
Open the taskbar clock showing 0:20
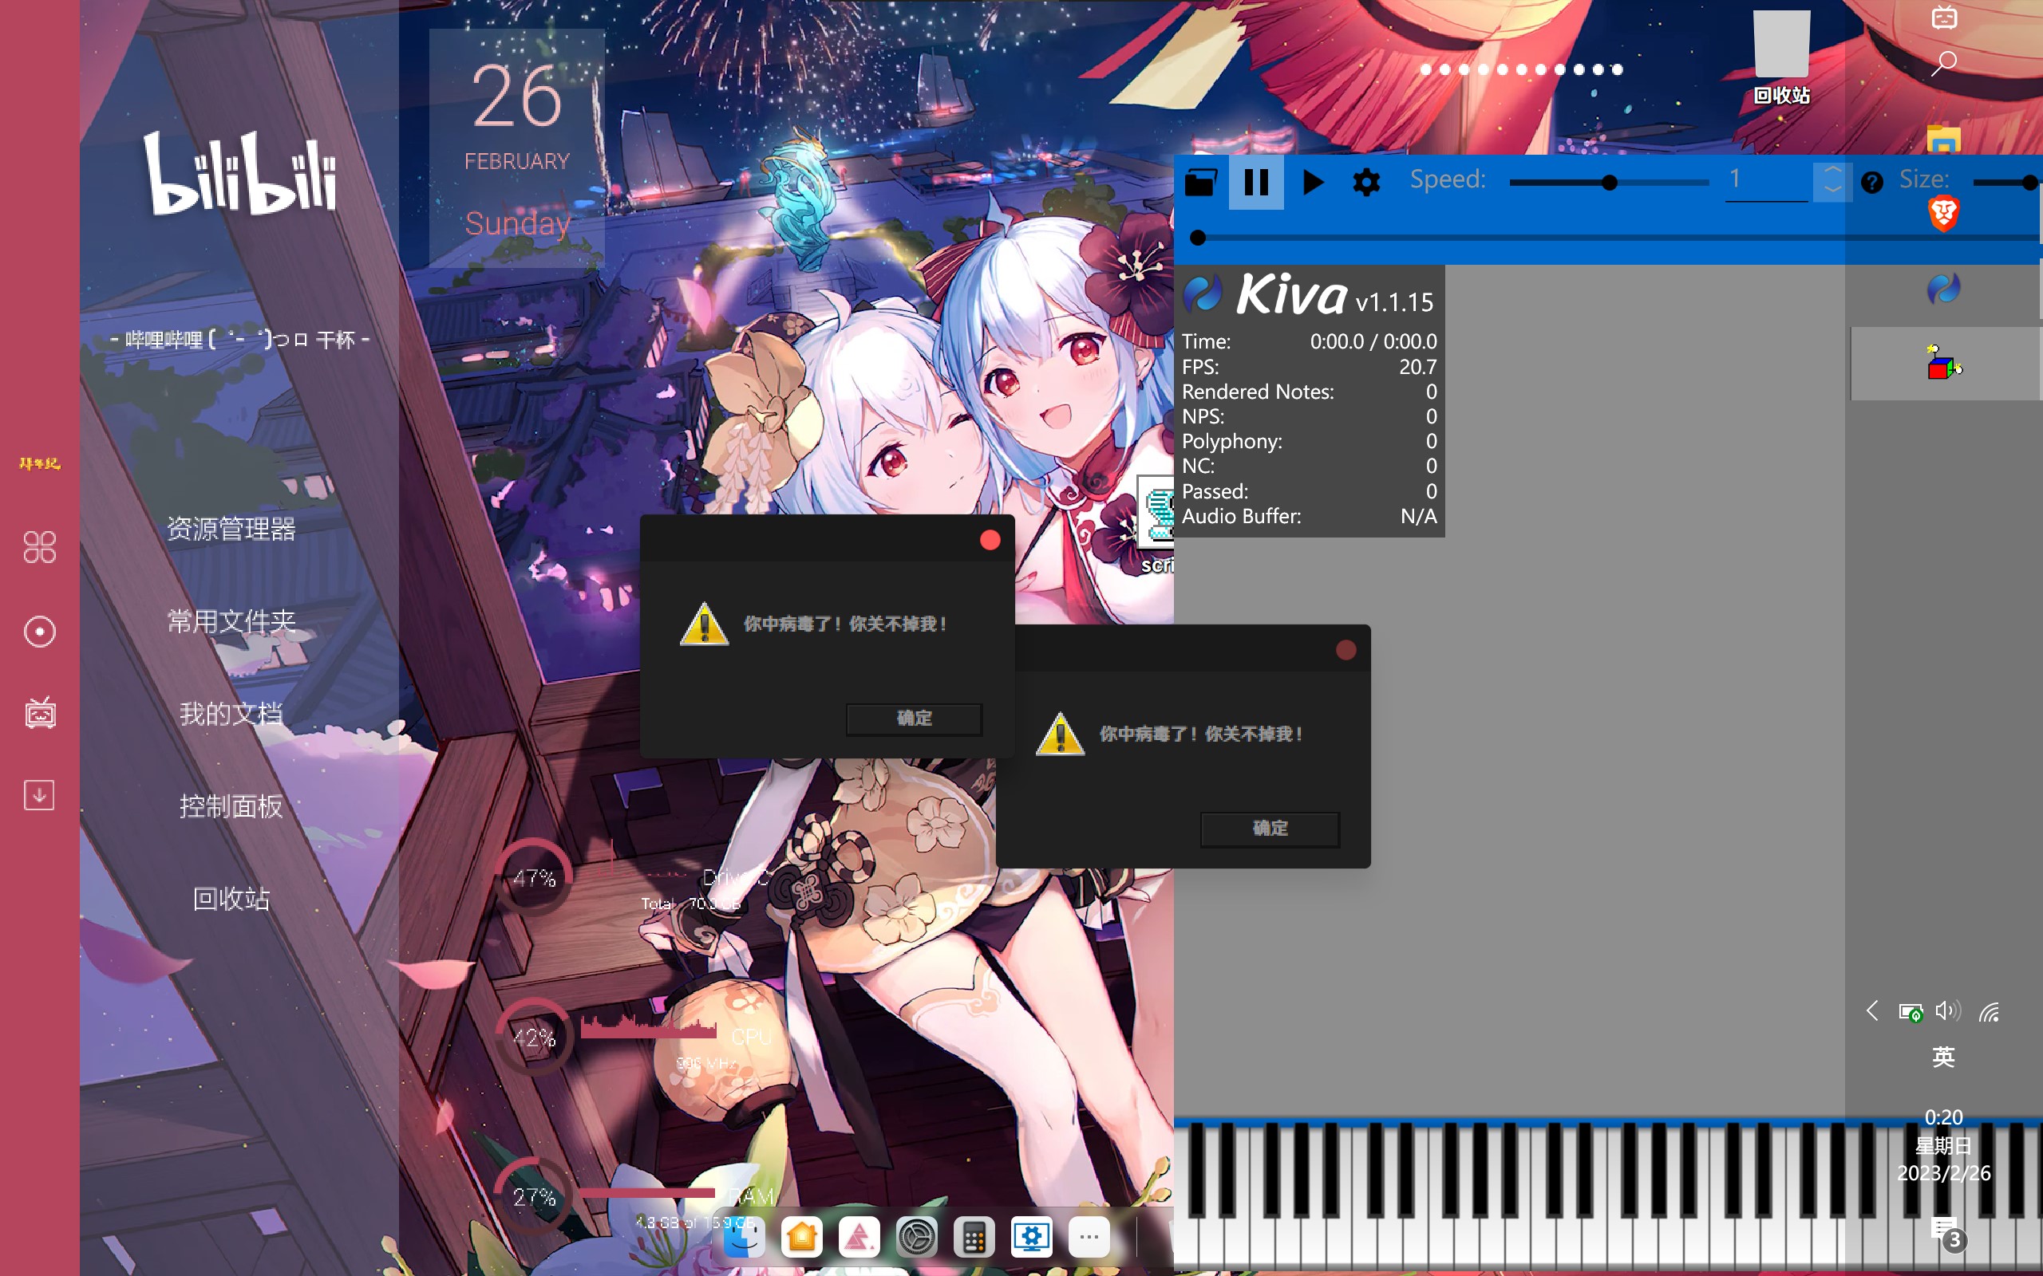(1943, 1145)
